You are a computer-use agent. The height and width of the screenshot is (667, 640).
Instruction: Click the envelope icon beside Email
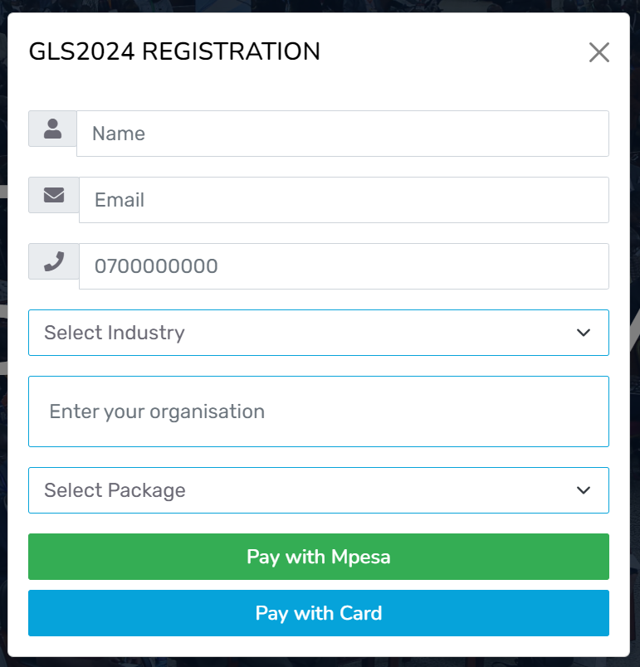[x=54, y=195]
